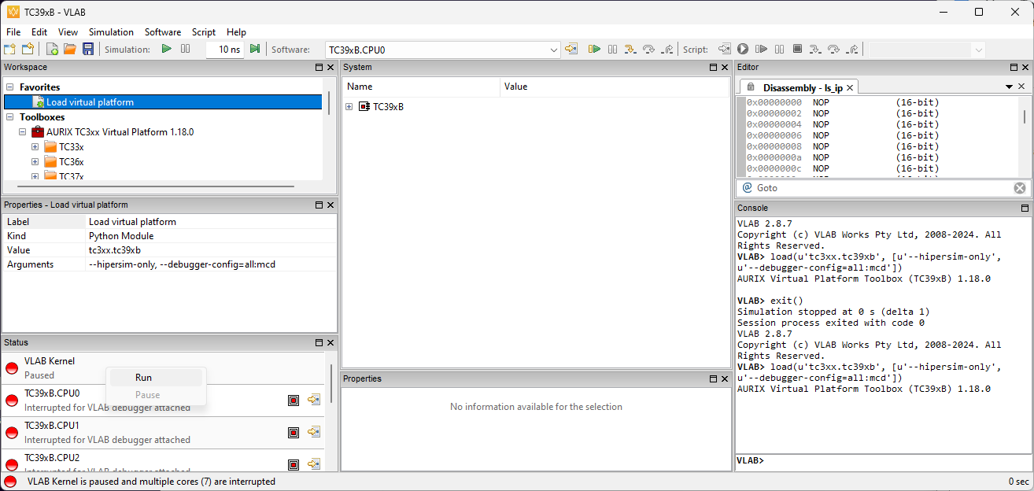The width and height of the screenshot is (1034, 491).
Task: Click the orange Open folder toolbar icon
Action: tap(70, 49)
